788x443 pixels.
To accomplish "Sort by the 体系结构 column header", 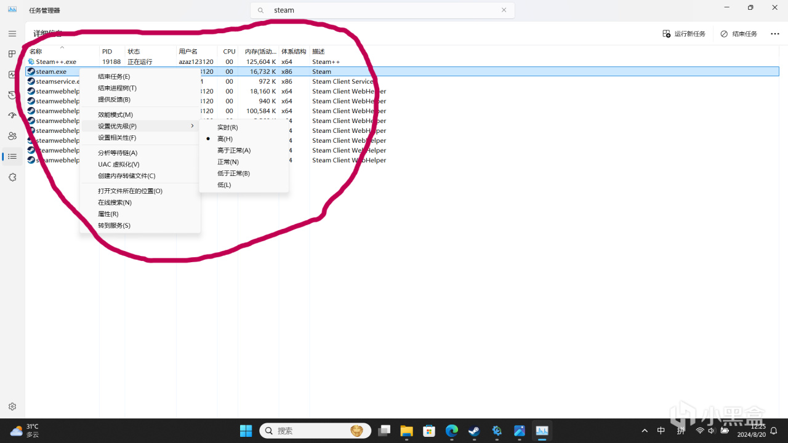I will click(294, 52).
